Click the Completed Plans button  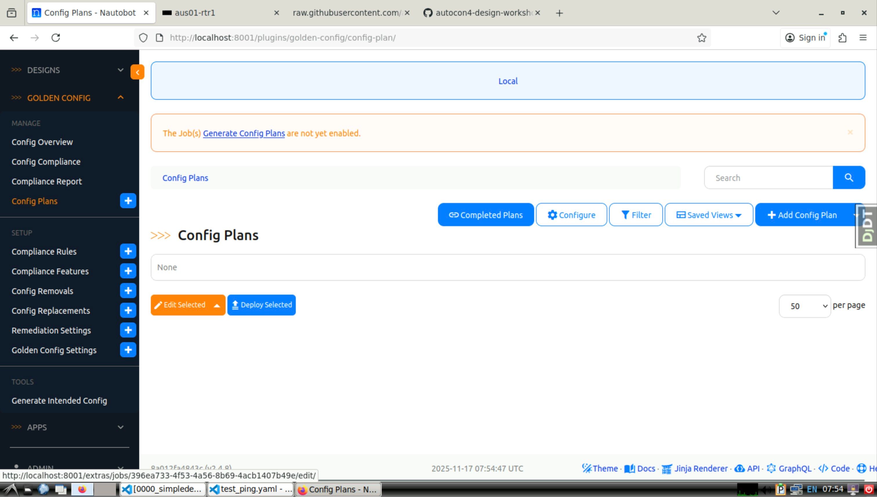click(x=485, y=215)
